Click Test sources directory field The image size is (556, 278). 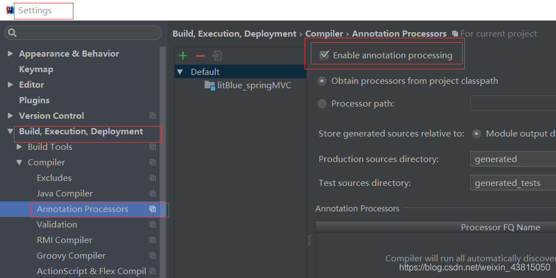[x=513, y=183]
